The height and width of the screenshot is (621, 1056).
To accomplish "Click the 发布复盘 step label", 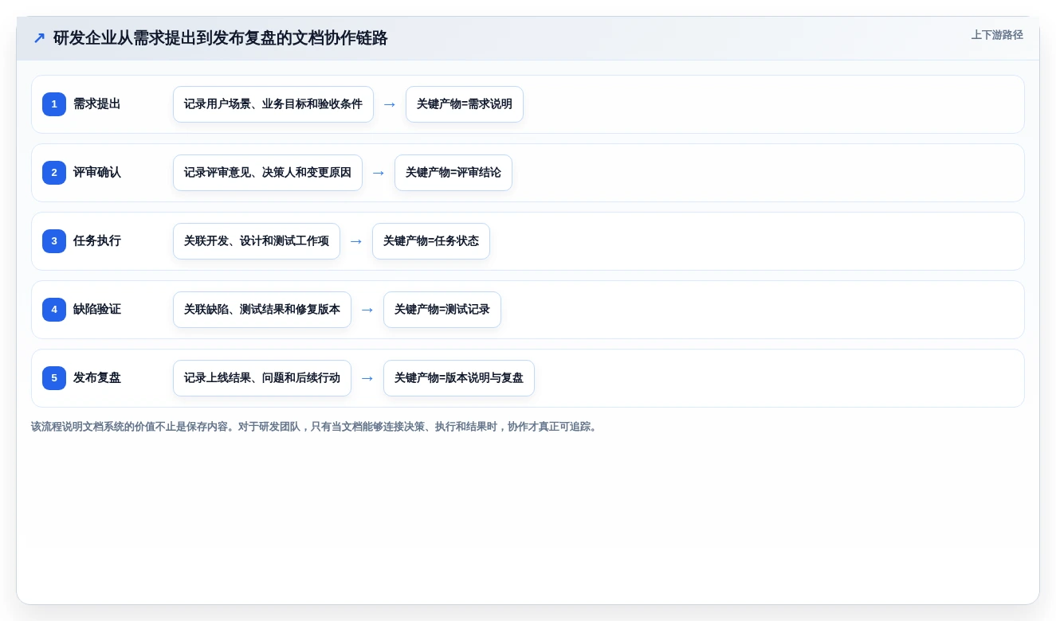I will (97, 378).
